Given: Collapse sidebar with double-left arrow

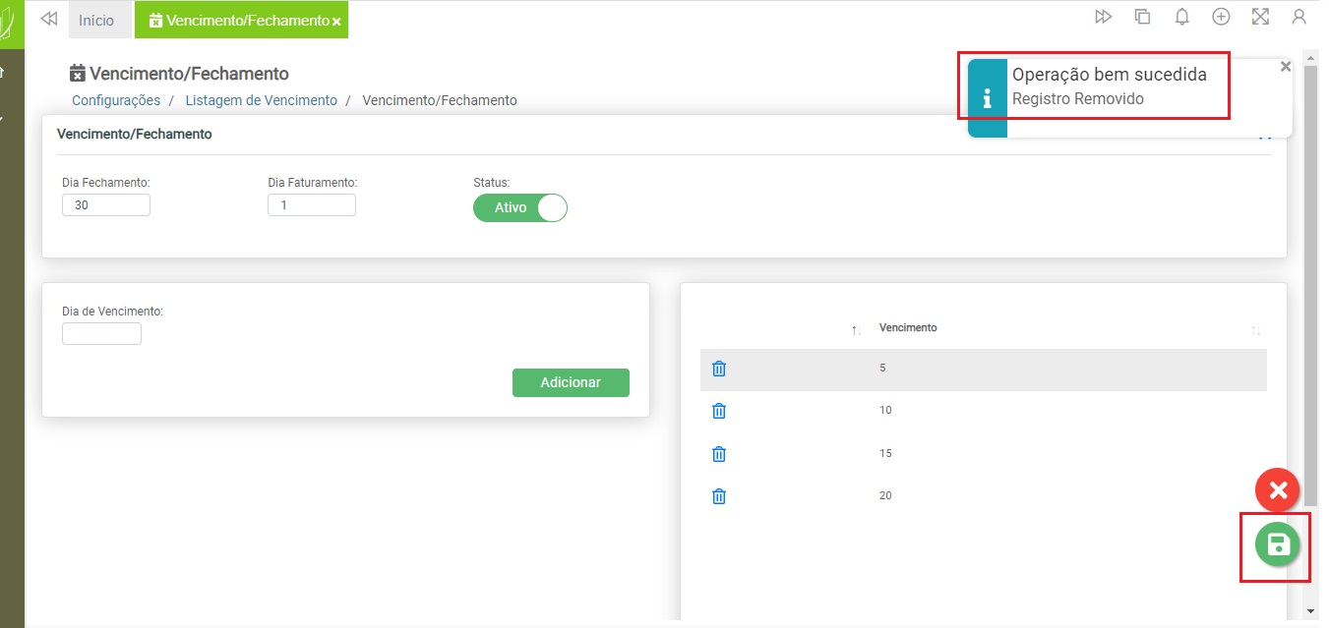Looking at the screenshot, I should pyautogui.click(x=48, y=20).
